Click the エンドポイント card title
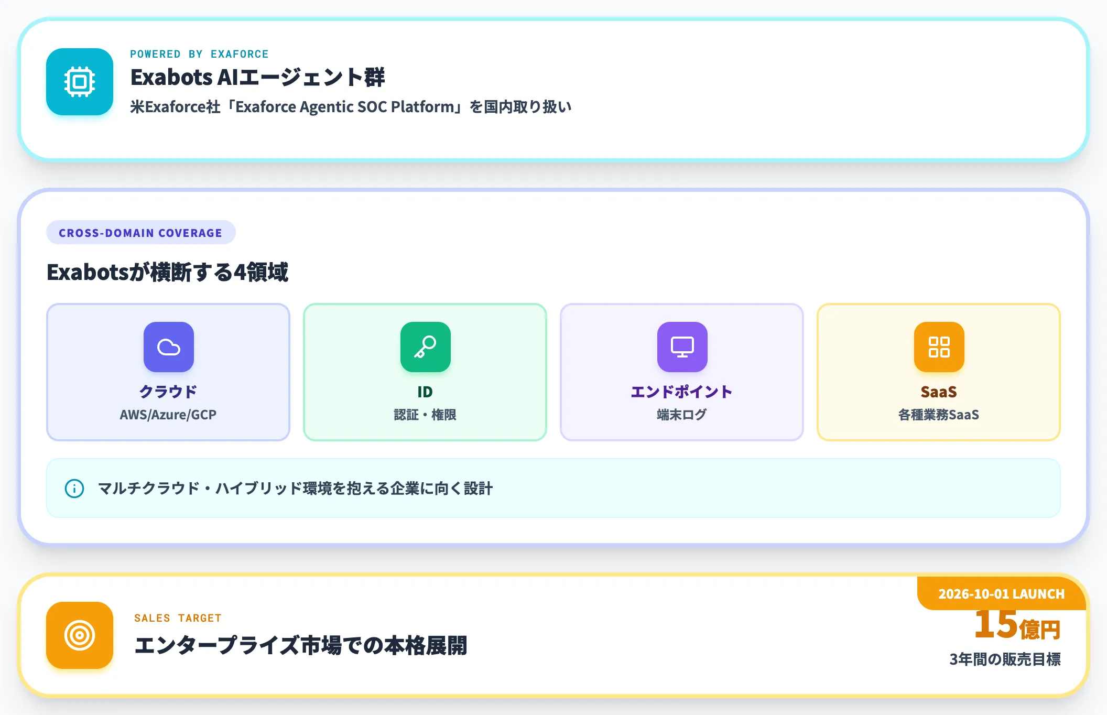The height and width of the screenshot is (715, 1107). (682, 392)
